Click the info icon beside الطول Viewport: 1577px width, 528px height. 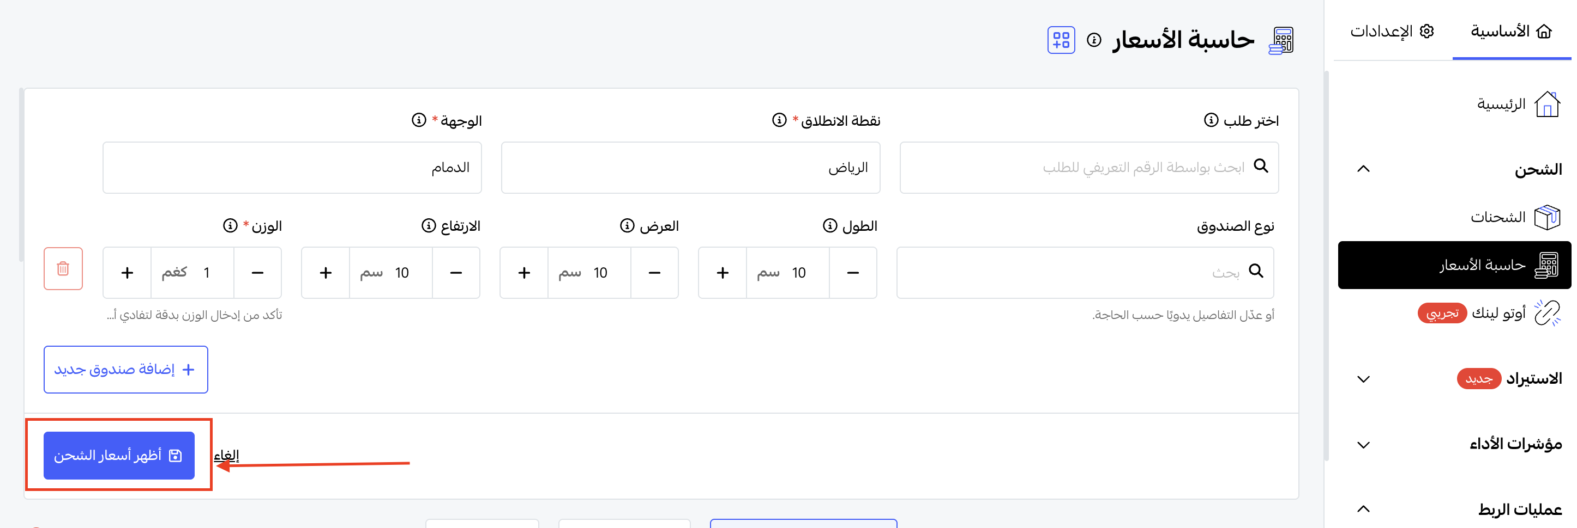pyautogui.click(x=829, y=225)
